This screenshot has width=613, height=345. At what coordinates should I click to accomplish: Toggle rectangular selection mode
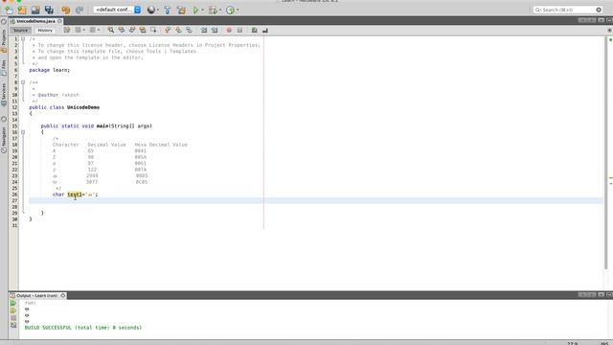tap(153, 30)
